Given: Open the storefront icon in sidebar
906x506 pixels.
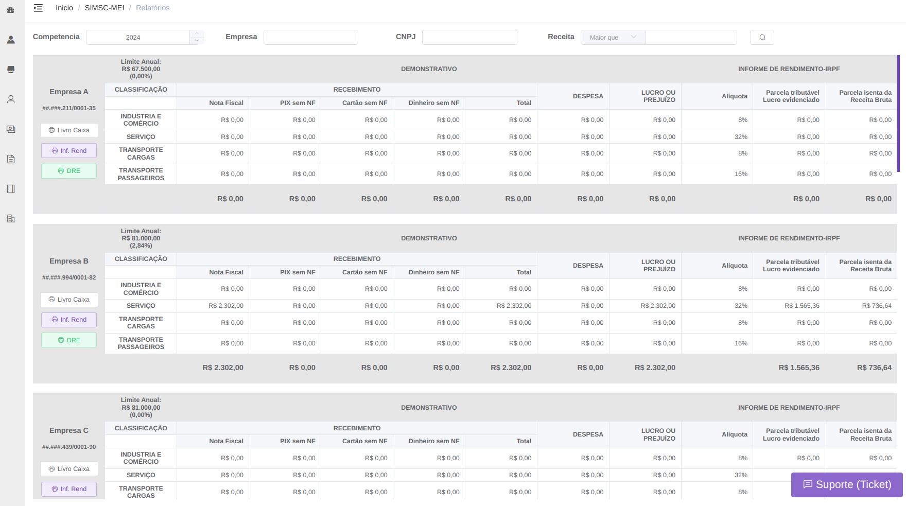Looking at the screenshot, I should point(11,69).
